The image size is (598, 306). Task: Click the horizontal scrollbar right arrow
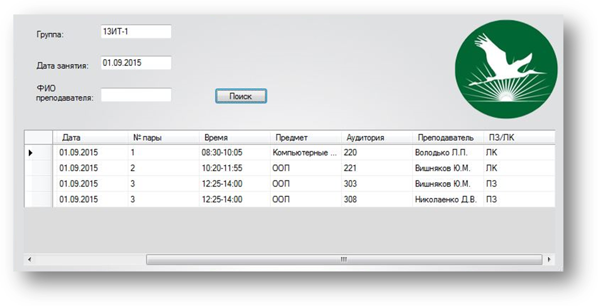[x=549, y=260]
